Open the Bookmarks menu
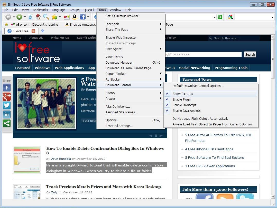 click(x=40, y=10)
